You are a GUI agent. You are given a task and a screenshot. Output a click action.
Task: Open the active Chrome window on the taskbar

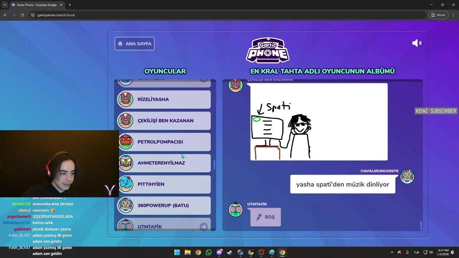click(282, 252)
